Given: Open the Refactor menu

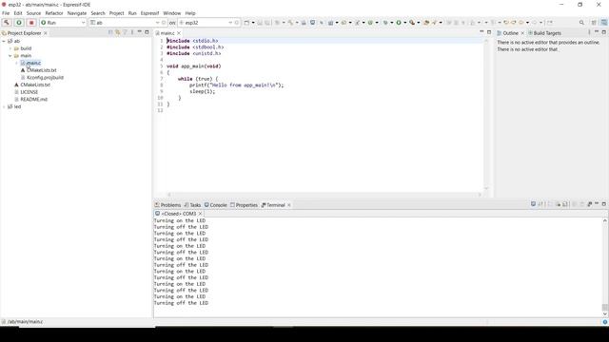Looking at the screenshot, I should click(x=54, y=13).
